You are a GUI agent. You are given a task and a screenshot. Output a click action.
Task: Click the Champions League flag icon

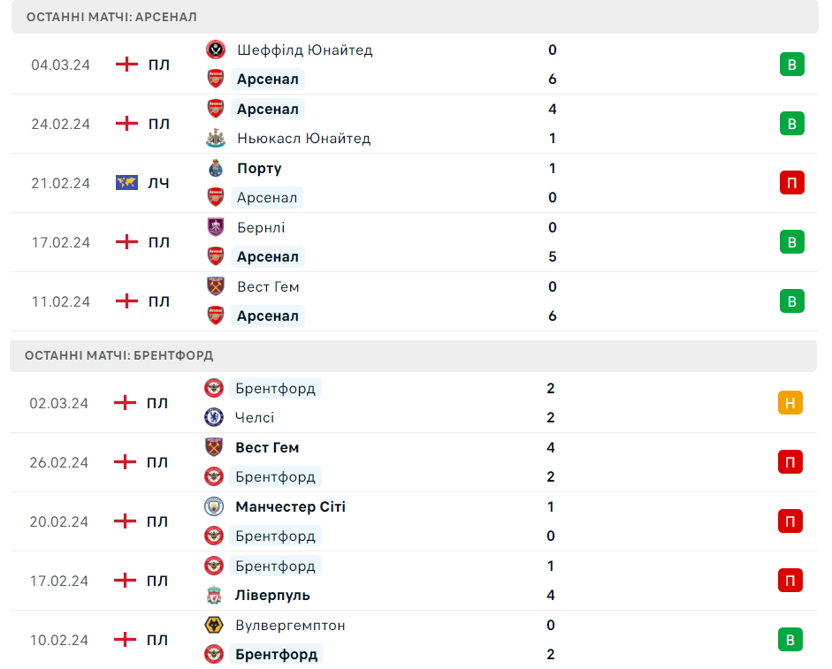point(126,183)
